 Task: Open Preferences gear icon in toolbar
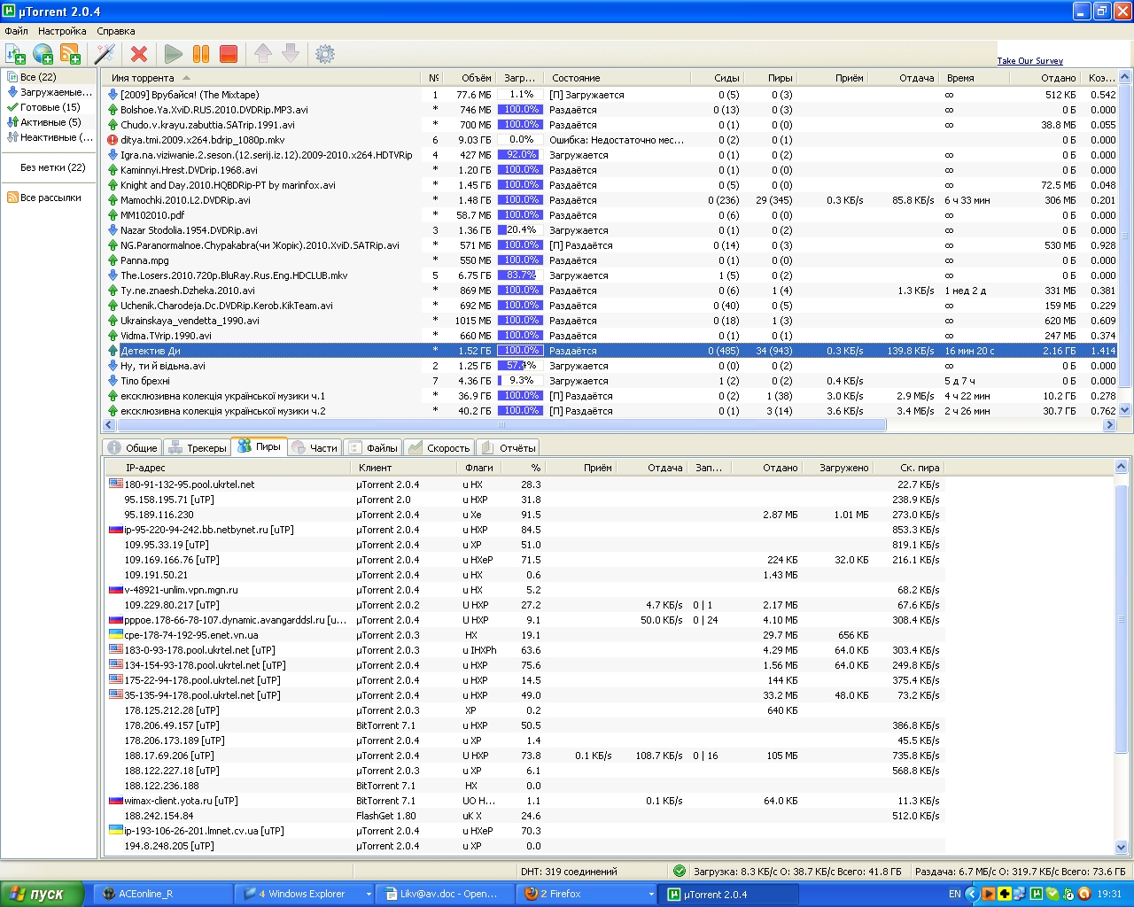point(325,54)
